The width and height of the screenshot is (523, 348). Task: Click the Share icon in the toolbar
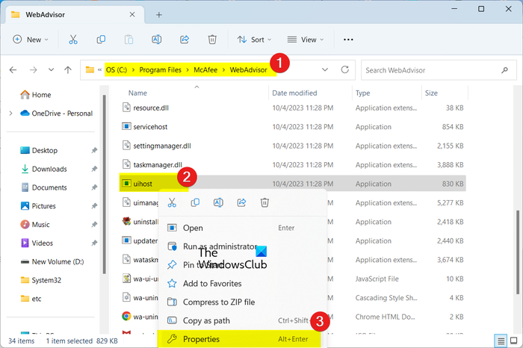coord(185,40)
